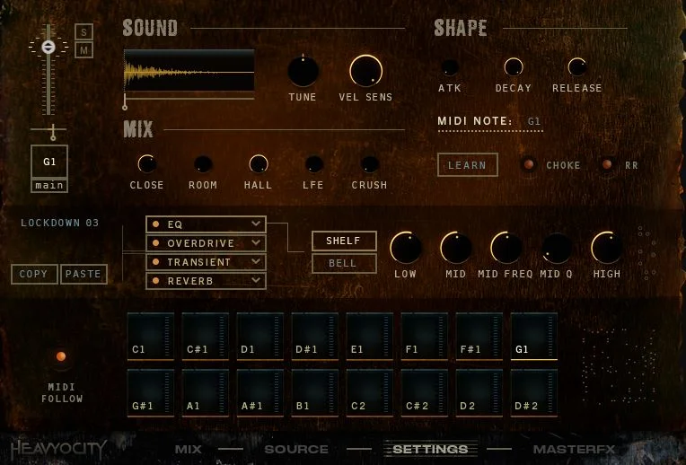Switch to the SOURCE page
This screenshot has height=465, width=686.
296,449
